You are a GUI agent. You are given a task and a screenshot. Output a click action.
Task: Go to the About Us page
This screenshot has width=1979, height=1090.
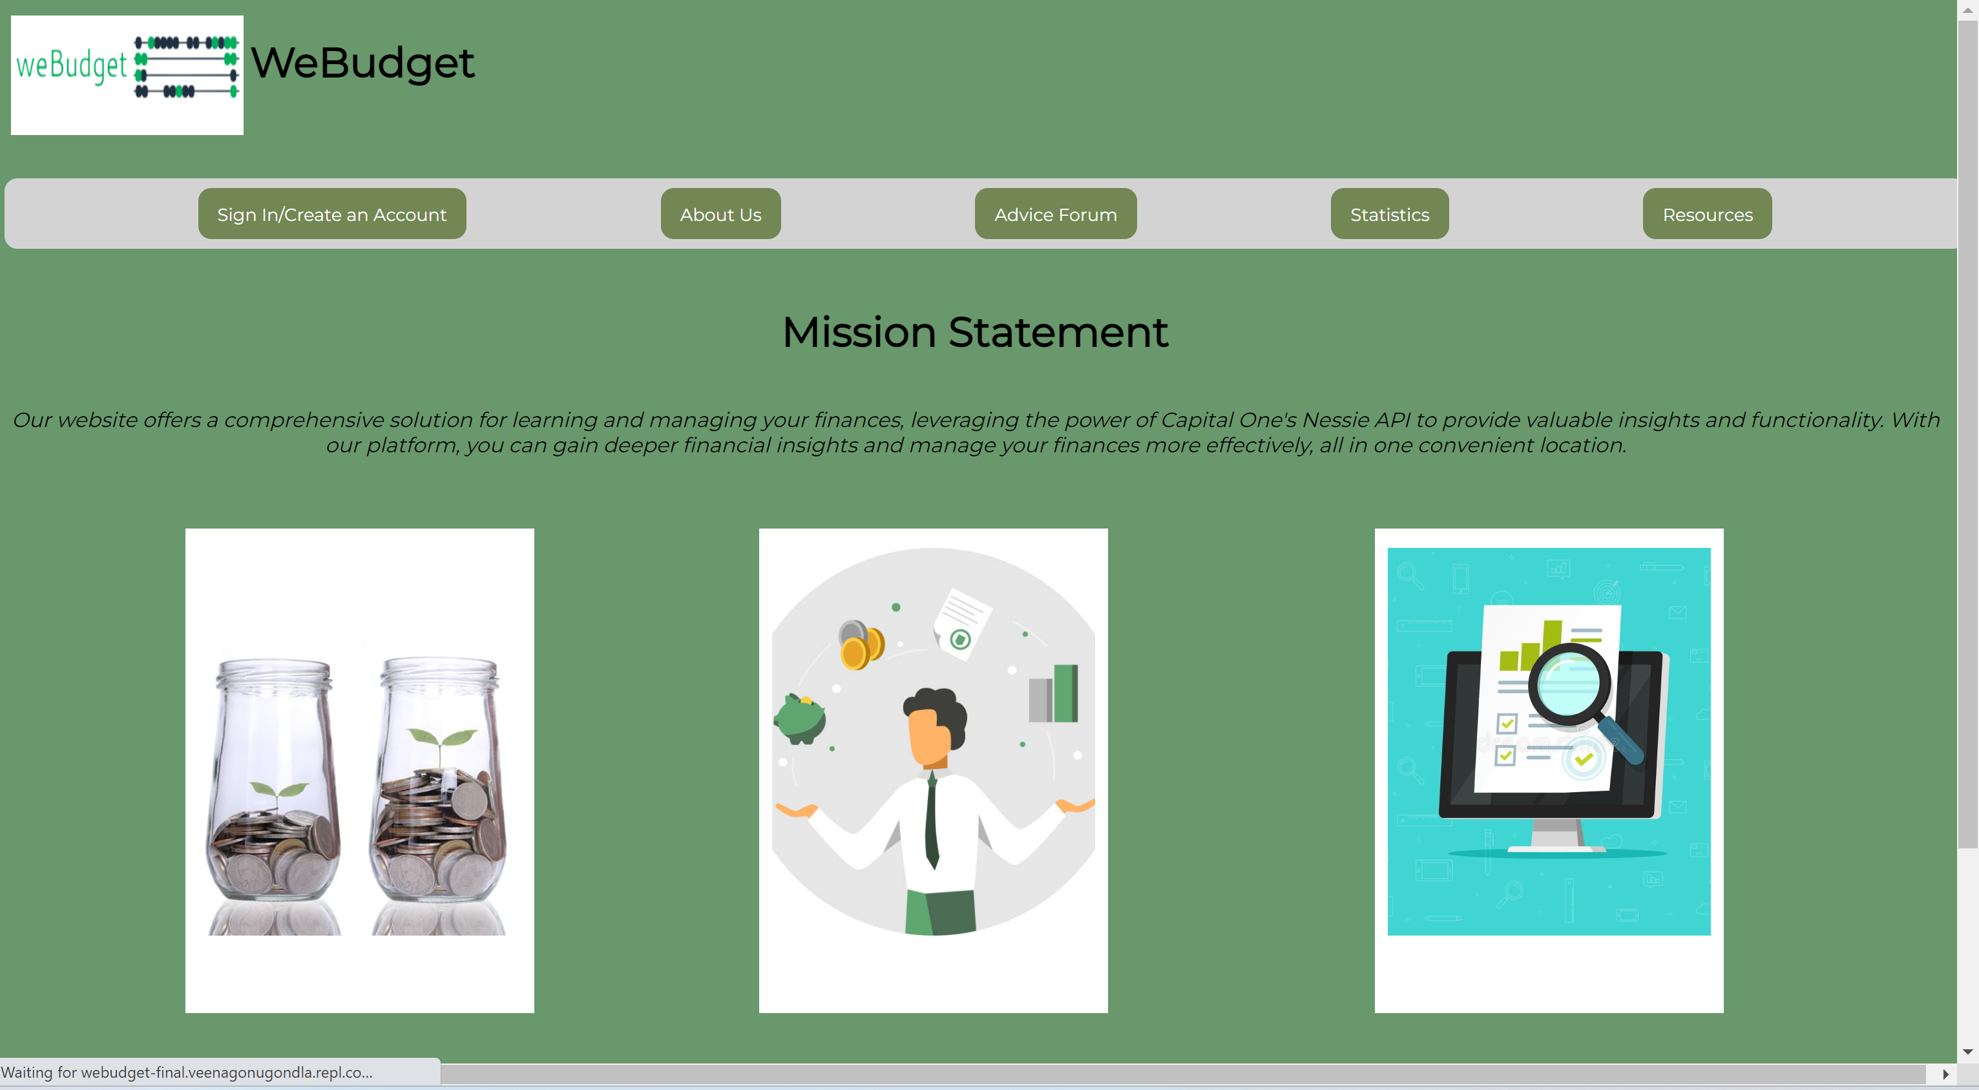(720, 215)
